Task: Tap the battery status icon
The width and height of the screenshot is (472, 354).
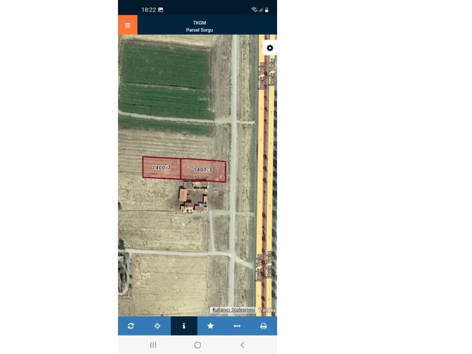Action: (267, 10)
